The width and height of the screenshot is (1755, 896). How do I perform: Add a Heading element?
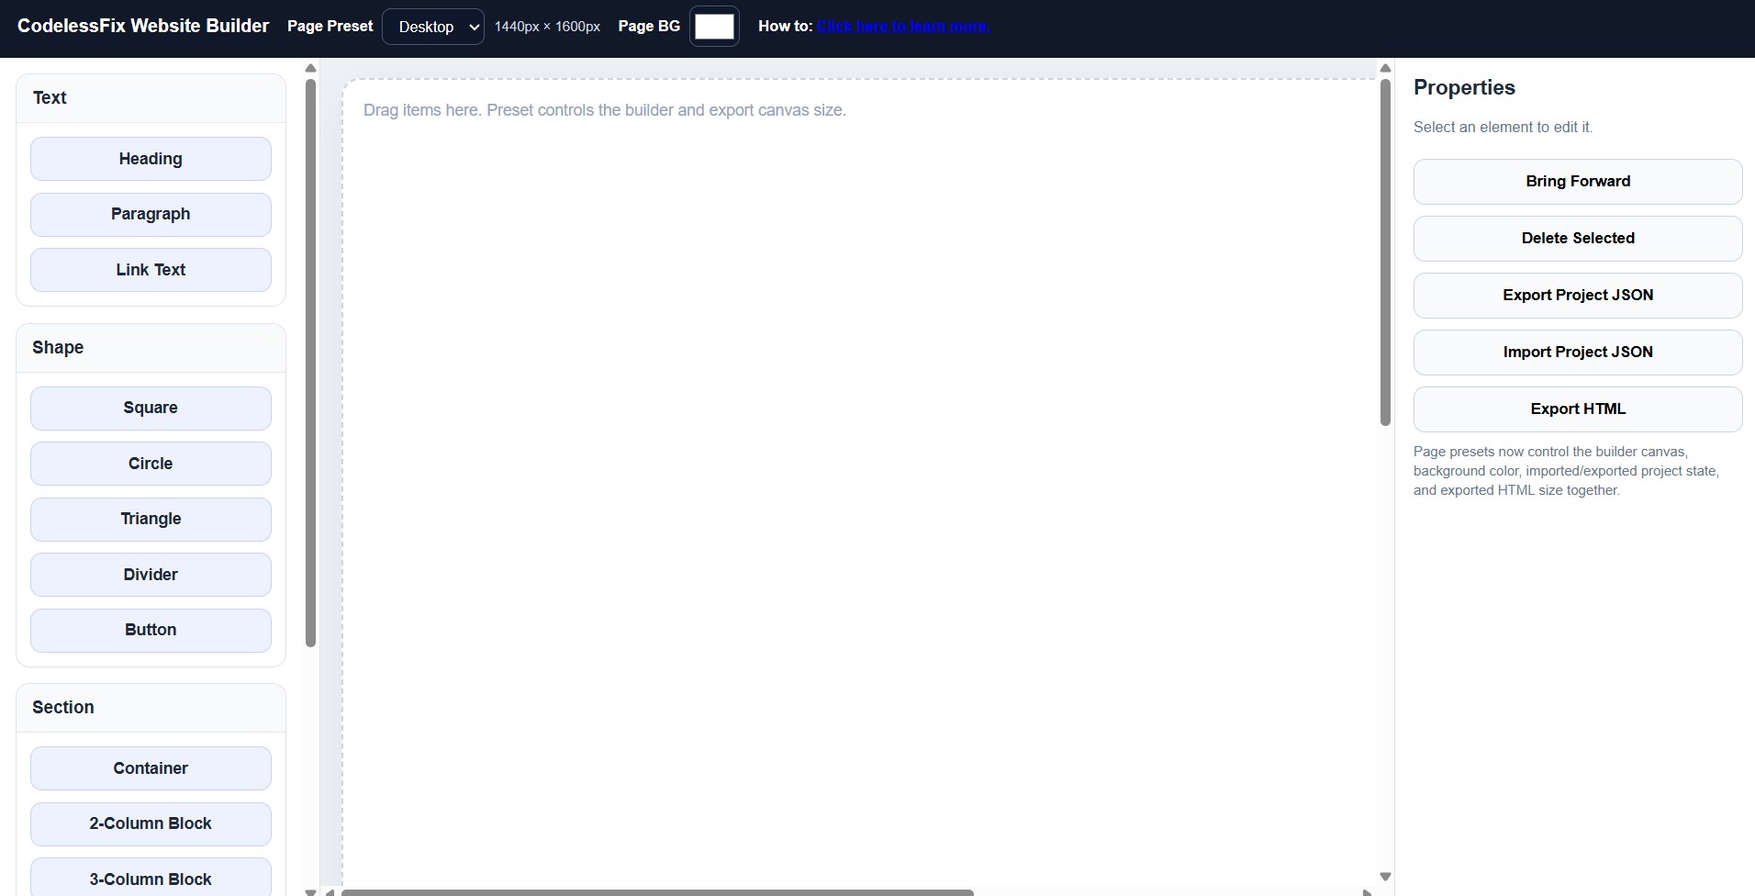[150, 158]
